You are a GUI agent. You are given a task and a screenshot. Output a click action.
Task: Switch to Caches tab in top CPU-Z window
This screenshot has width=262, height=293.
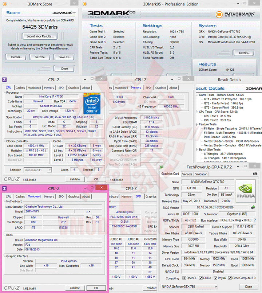point(20,87)
